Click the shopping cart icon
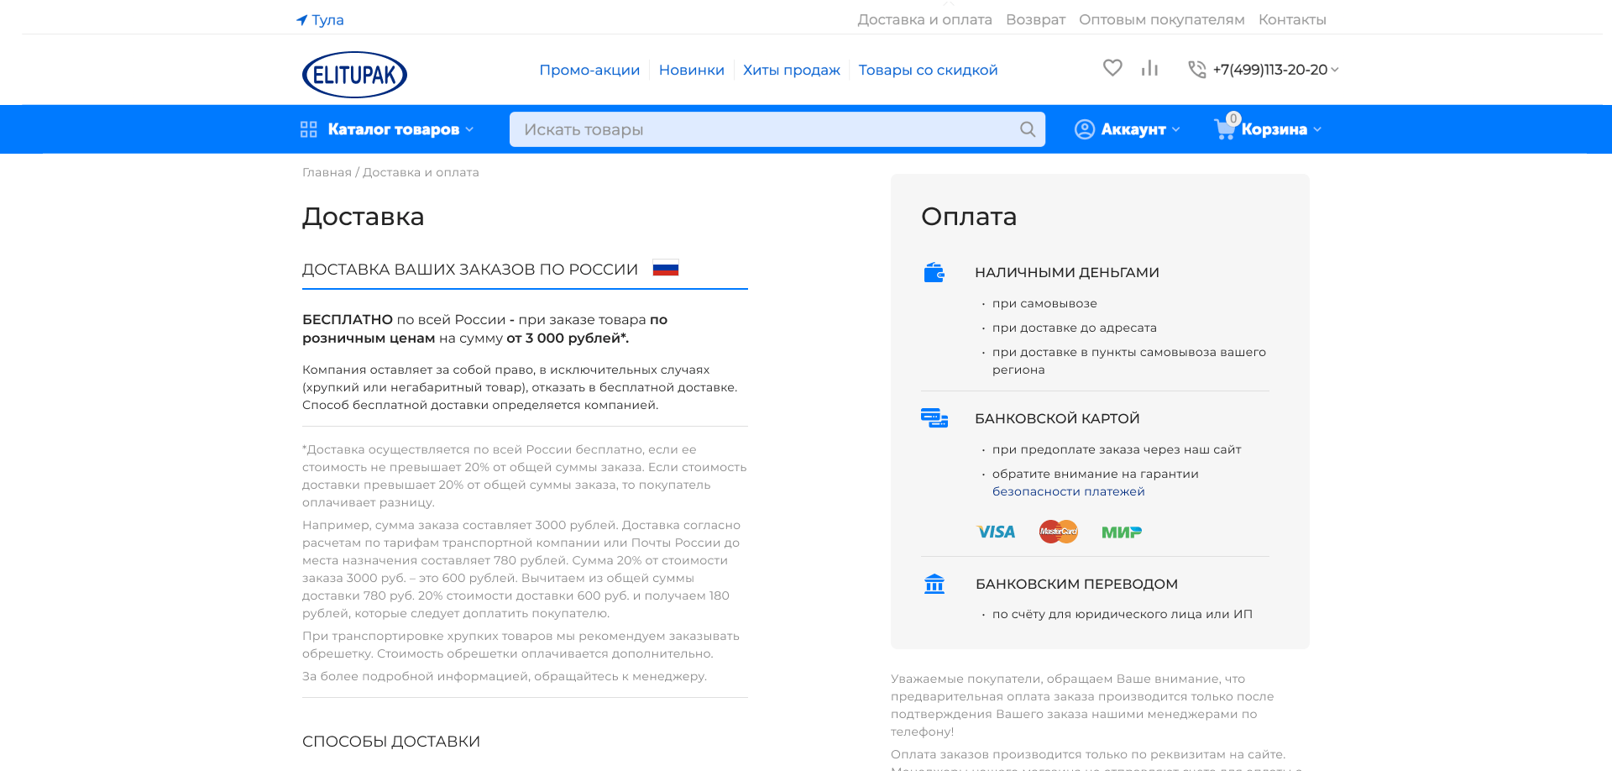Screen dimensions: 1612x771 click(x=1225, y=129)
